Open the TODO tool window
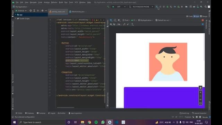Screen dimensions: 222x125 pos(19,113)
